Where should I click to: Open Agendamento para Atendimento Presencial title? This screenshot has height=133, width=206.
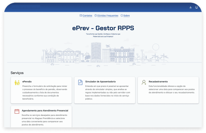[x=45, y=110]
